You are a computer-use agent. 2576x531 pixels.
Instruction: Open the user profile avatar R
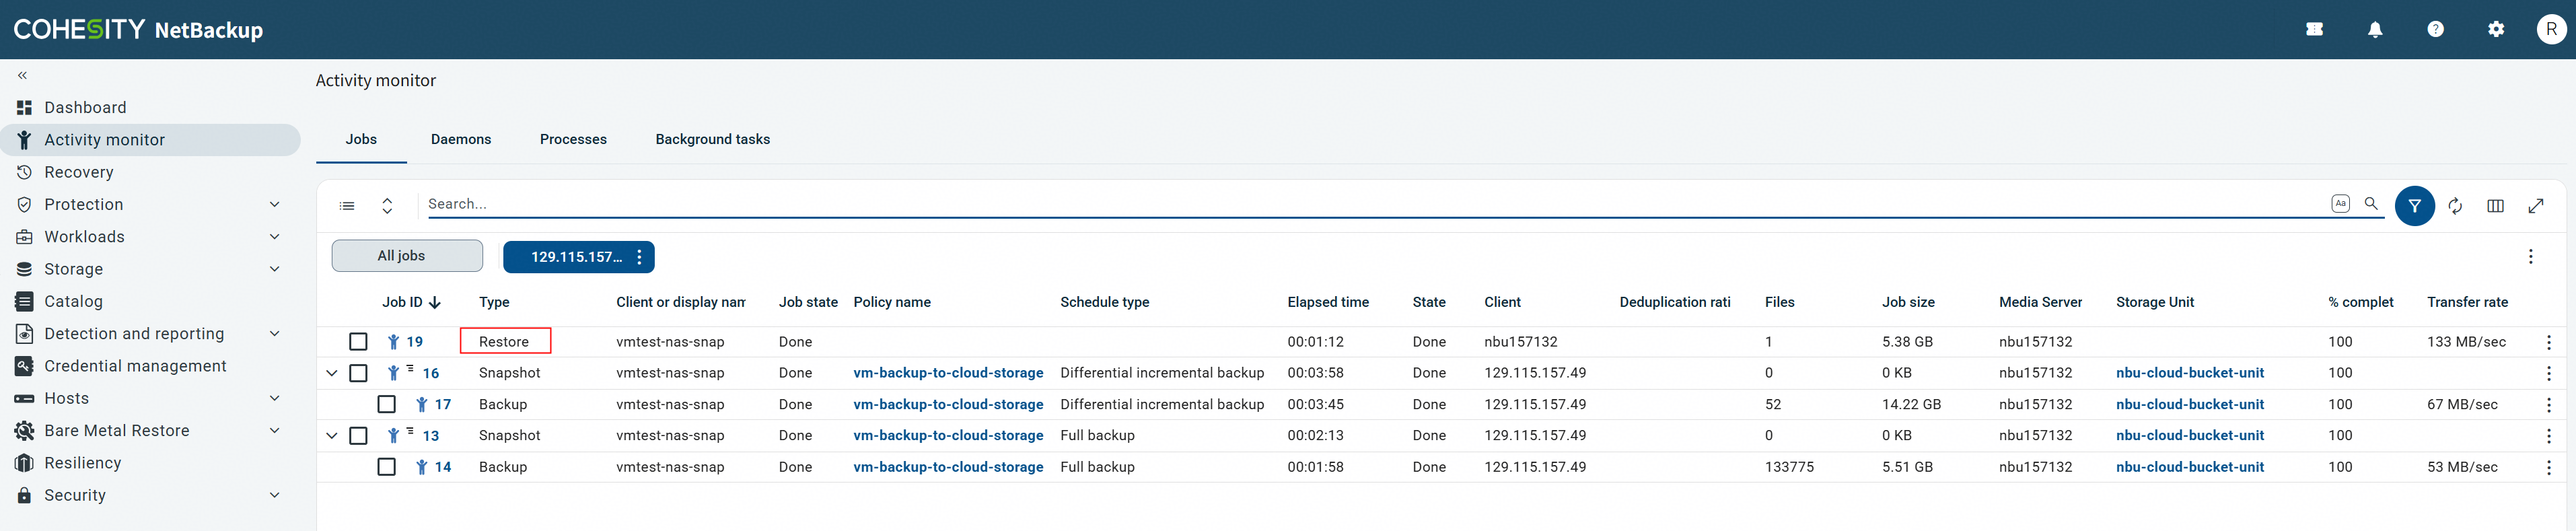tap(2551, 30)
